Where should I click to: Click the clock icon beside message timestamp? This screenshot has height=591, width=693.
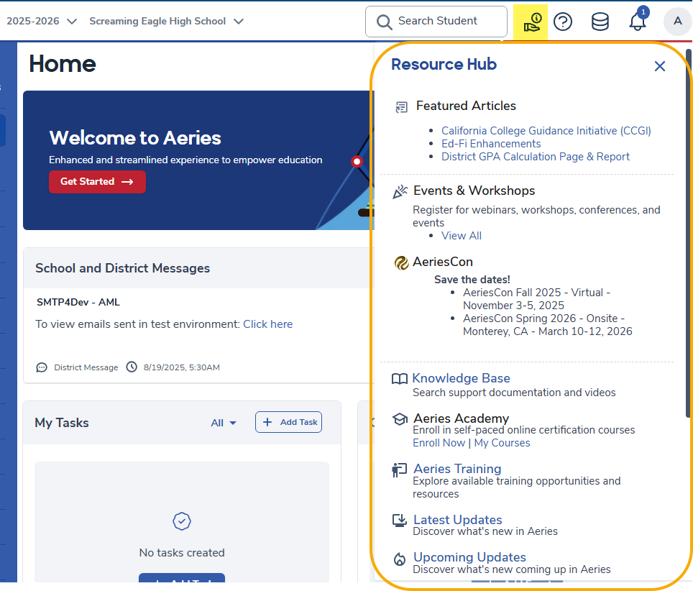(x=132, y=367)
